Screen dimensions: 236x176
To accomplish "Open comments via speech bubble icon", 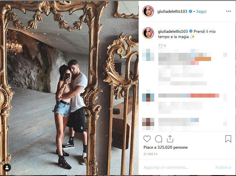I will 159,139.
